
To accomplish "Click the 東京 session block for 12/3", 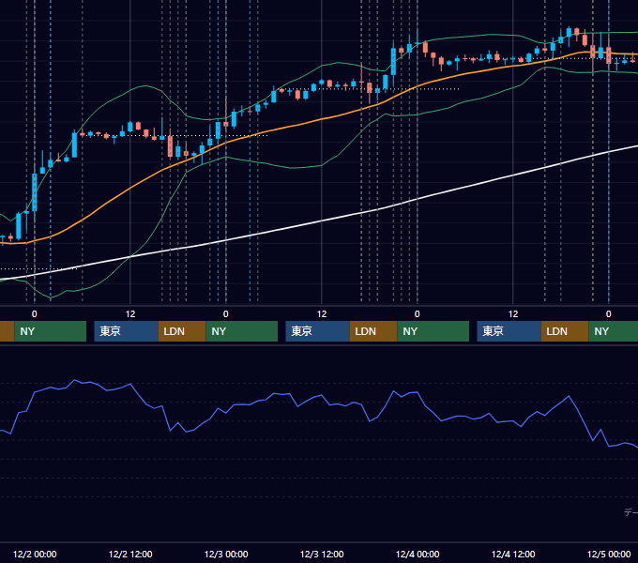I will 317,331.
